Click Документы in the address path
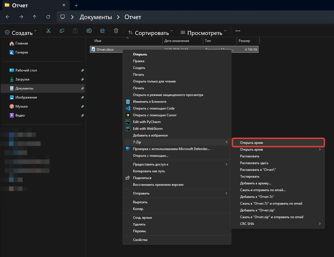Image resolution: width=334 pixels, height=257 pixels. tap(96, 17)
